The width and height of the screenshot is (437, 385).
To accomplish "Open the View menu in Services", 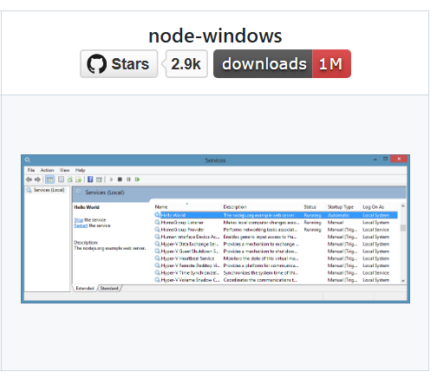I will (64, 170).
